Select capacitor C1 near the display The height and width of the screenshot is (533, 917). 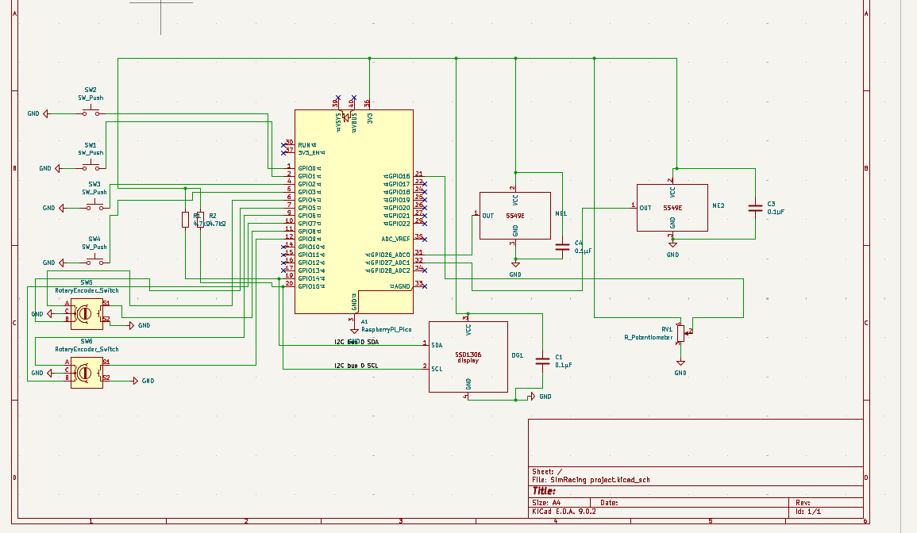[542, 361]
